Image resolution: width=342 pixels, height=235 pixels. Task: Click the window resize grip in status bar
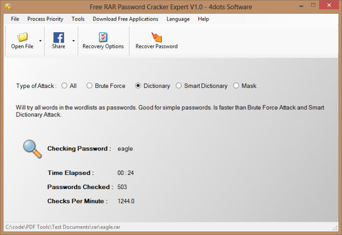(x=335, y=228)
